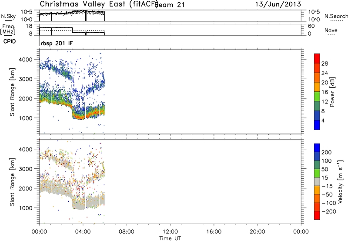The image size is (348, 241).
Task: Click the 'CPID' label
Action: (10, 41)
